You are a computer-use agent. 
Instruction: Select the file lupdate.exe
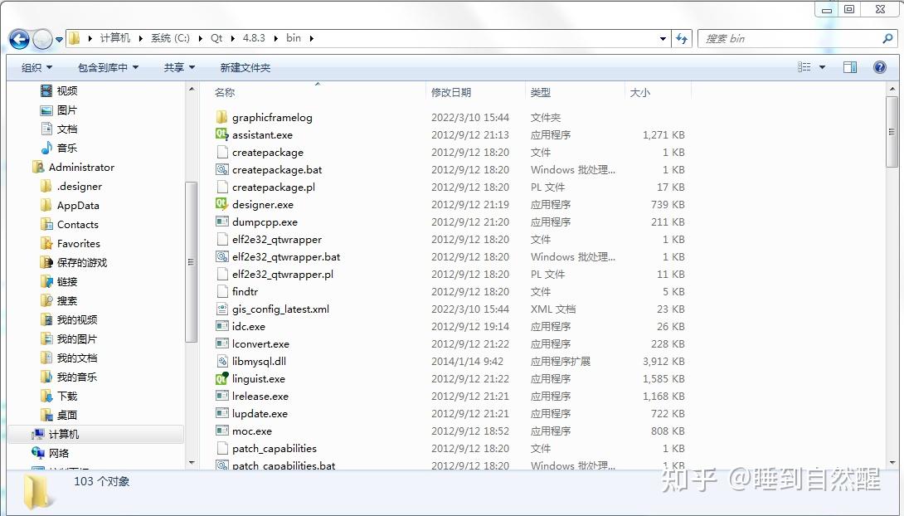pyautogui.click(x=260, y=413)
